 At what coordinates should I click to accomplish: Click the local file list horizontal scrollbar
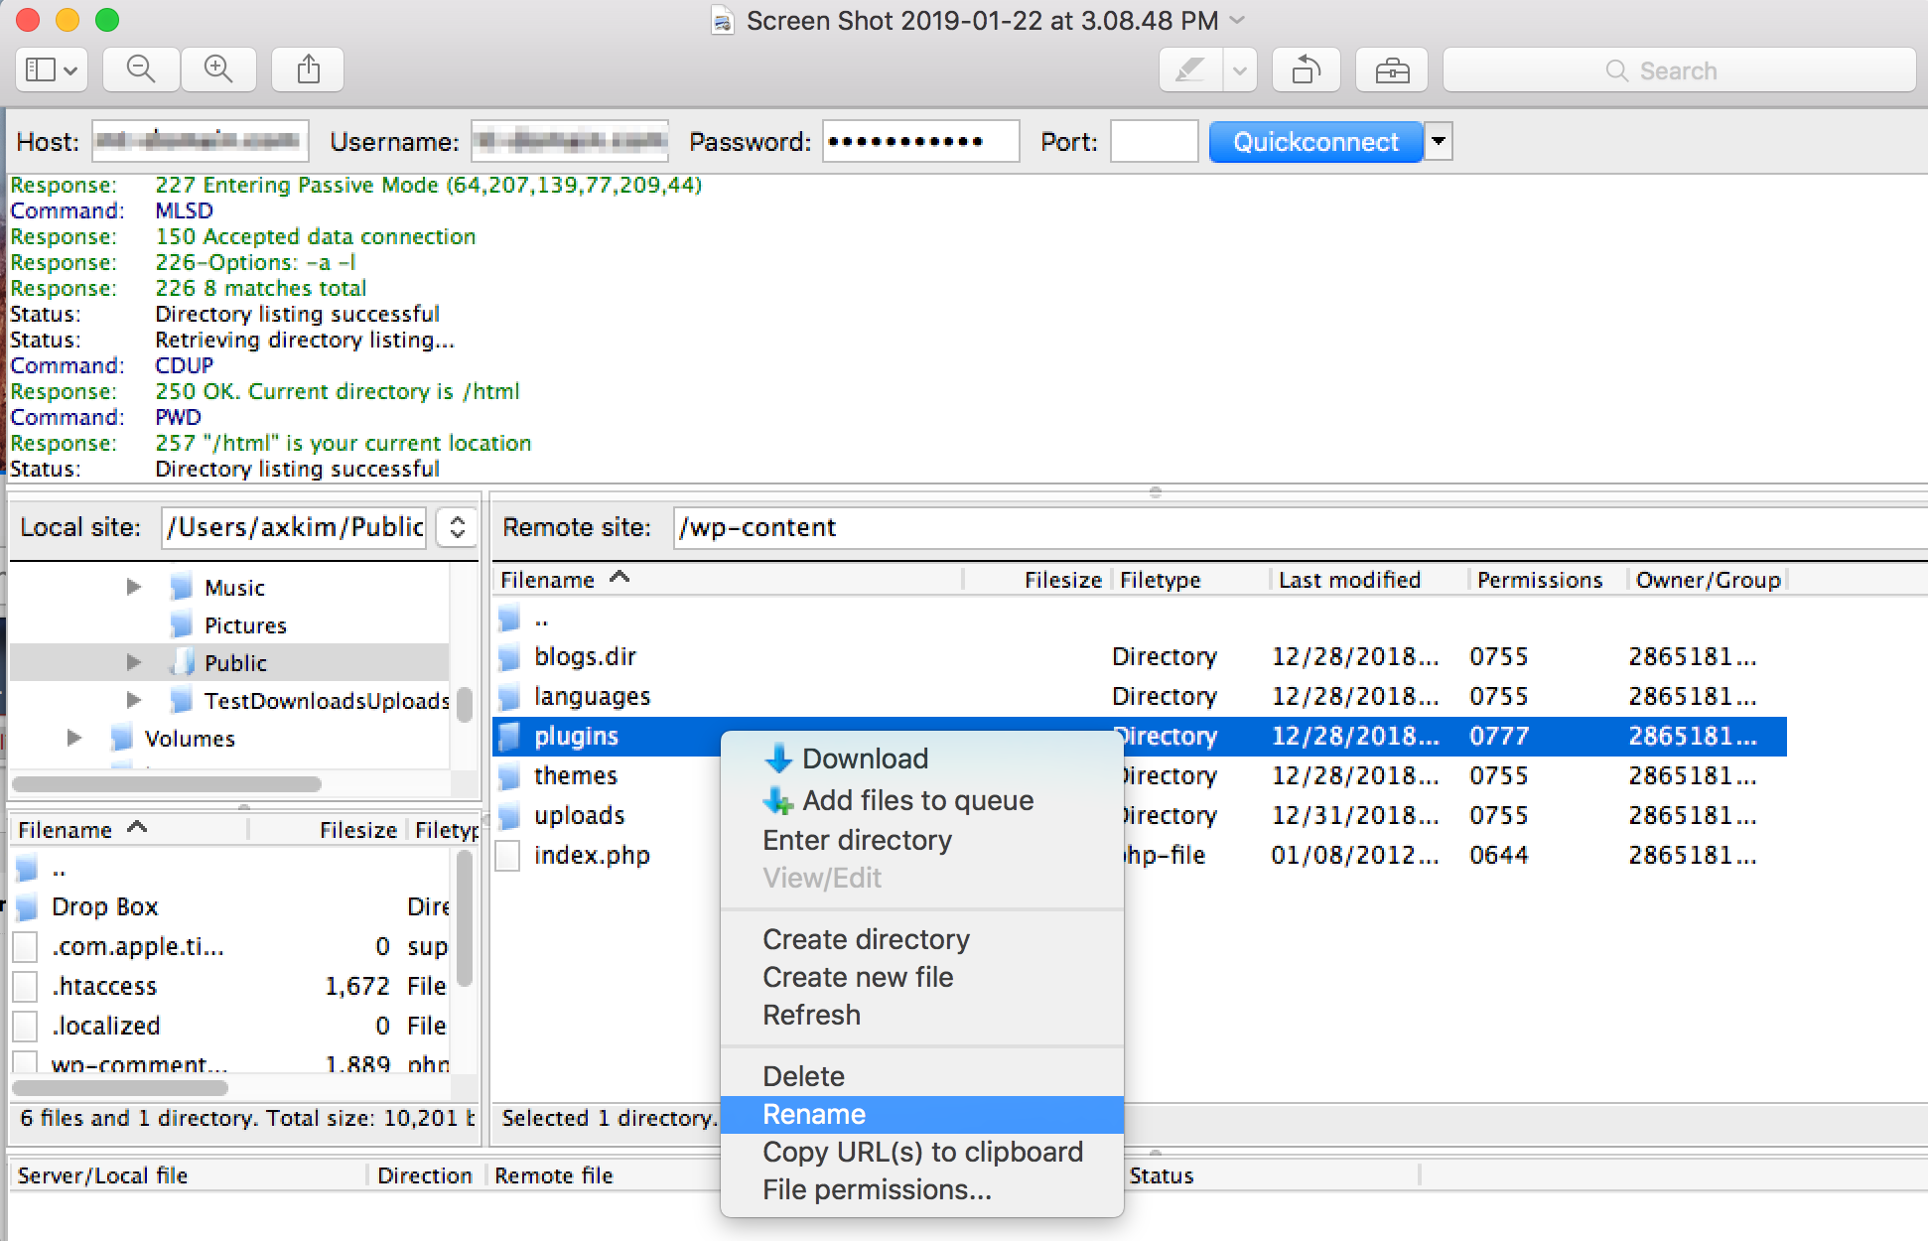[120, 1088]
